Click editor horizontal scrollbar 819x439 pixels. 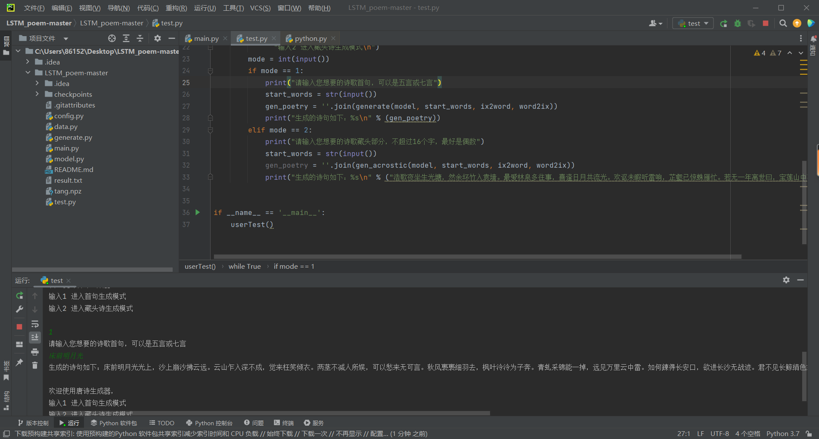(477, 257)
